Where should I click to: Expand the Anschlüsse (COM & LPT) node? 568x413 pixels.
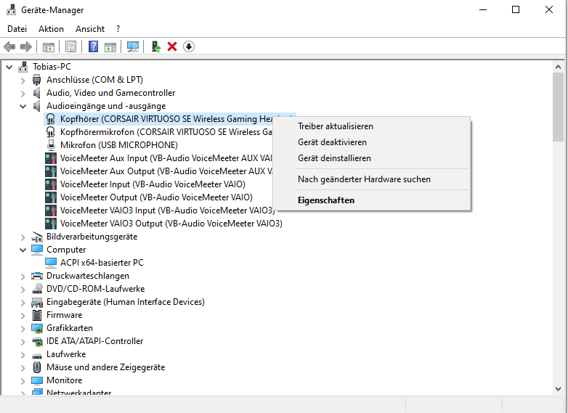pos(23,80)
